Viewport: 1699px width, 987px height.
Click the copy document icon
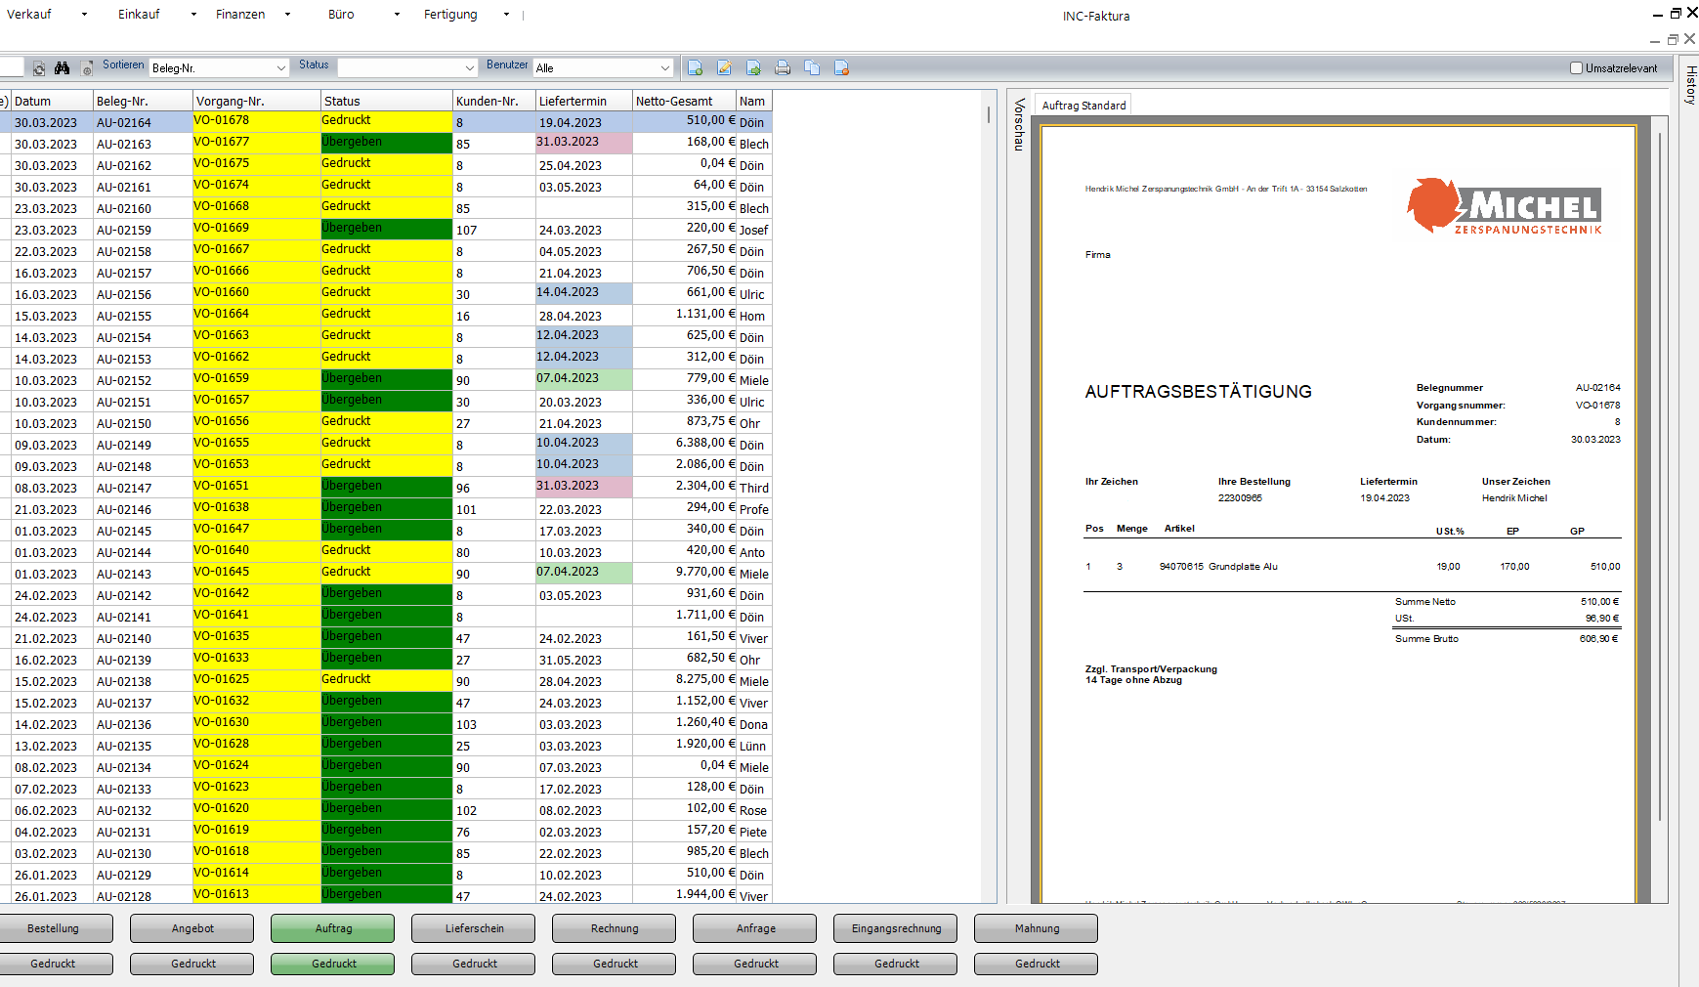point(812,68)
